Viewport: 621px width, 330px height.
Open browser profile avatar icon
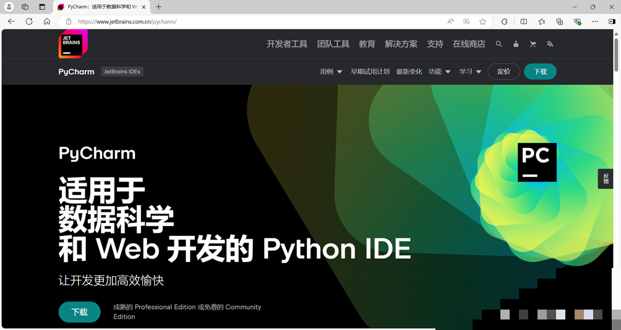tap(9, 7)
